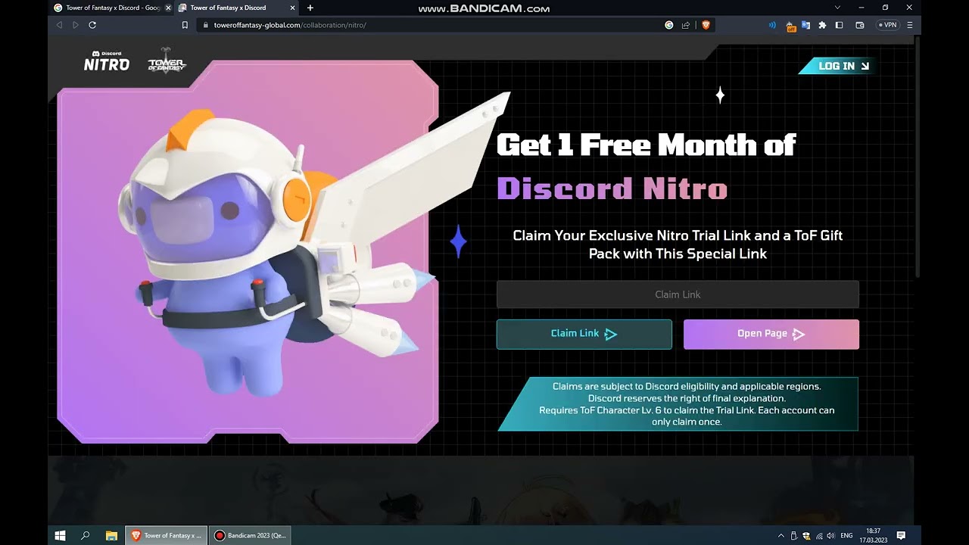This screenshot has width=969, height=545.
Task: Bookmark this page with the bookmark icon
Action: point(185,25)
